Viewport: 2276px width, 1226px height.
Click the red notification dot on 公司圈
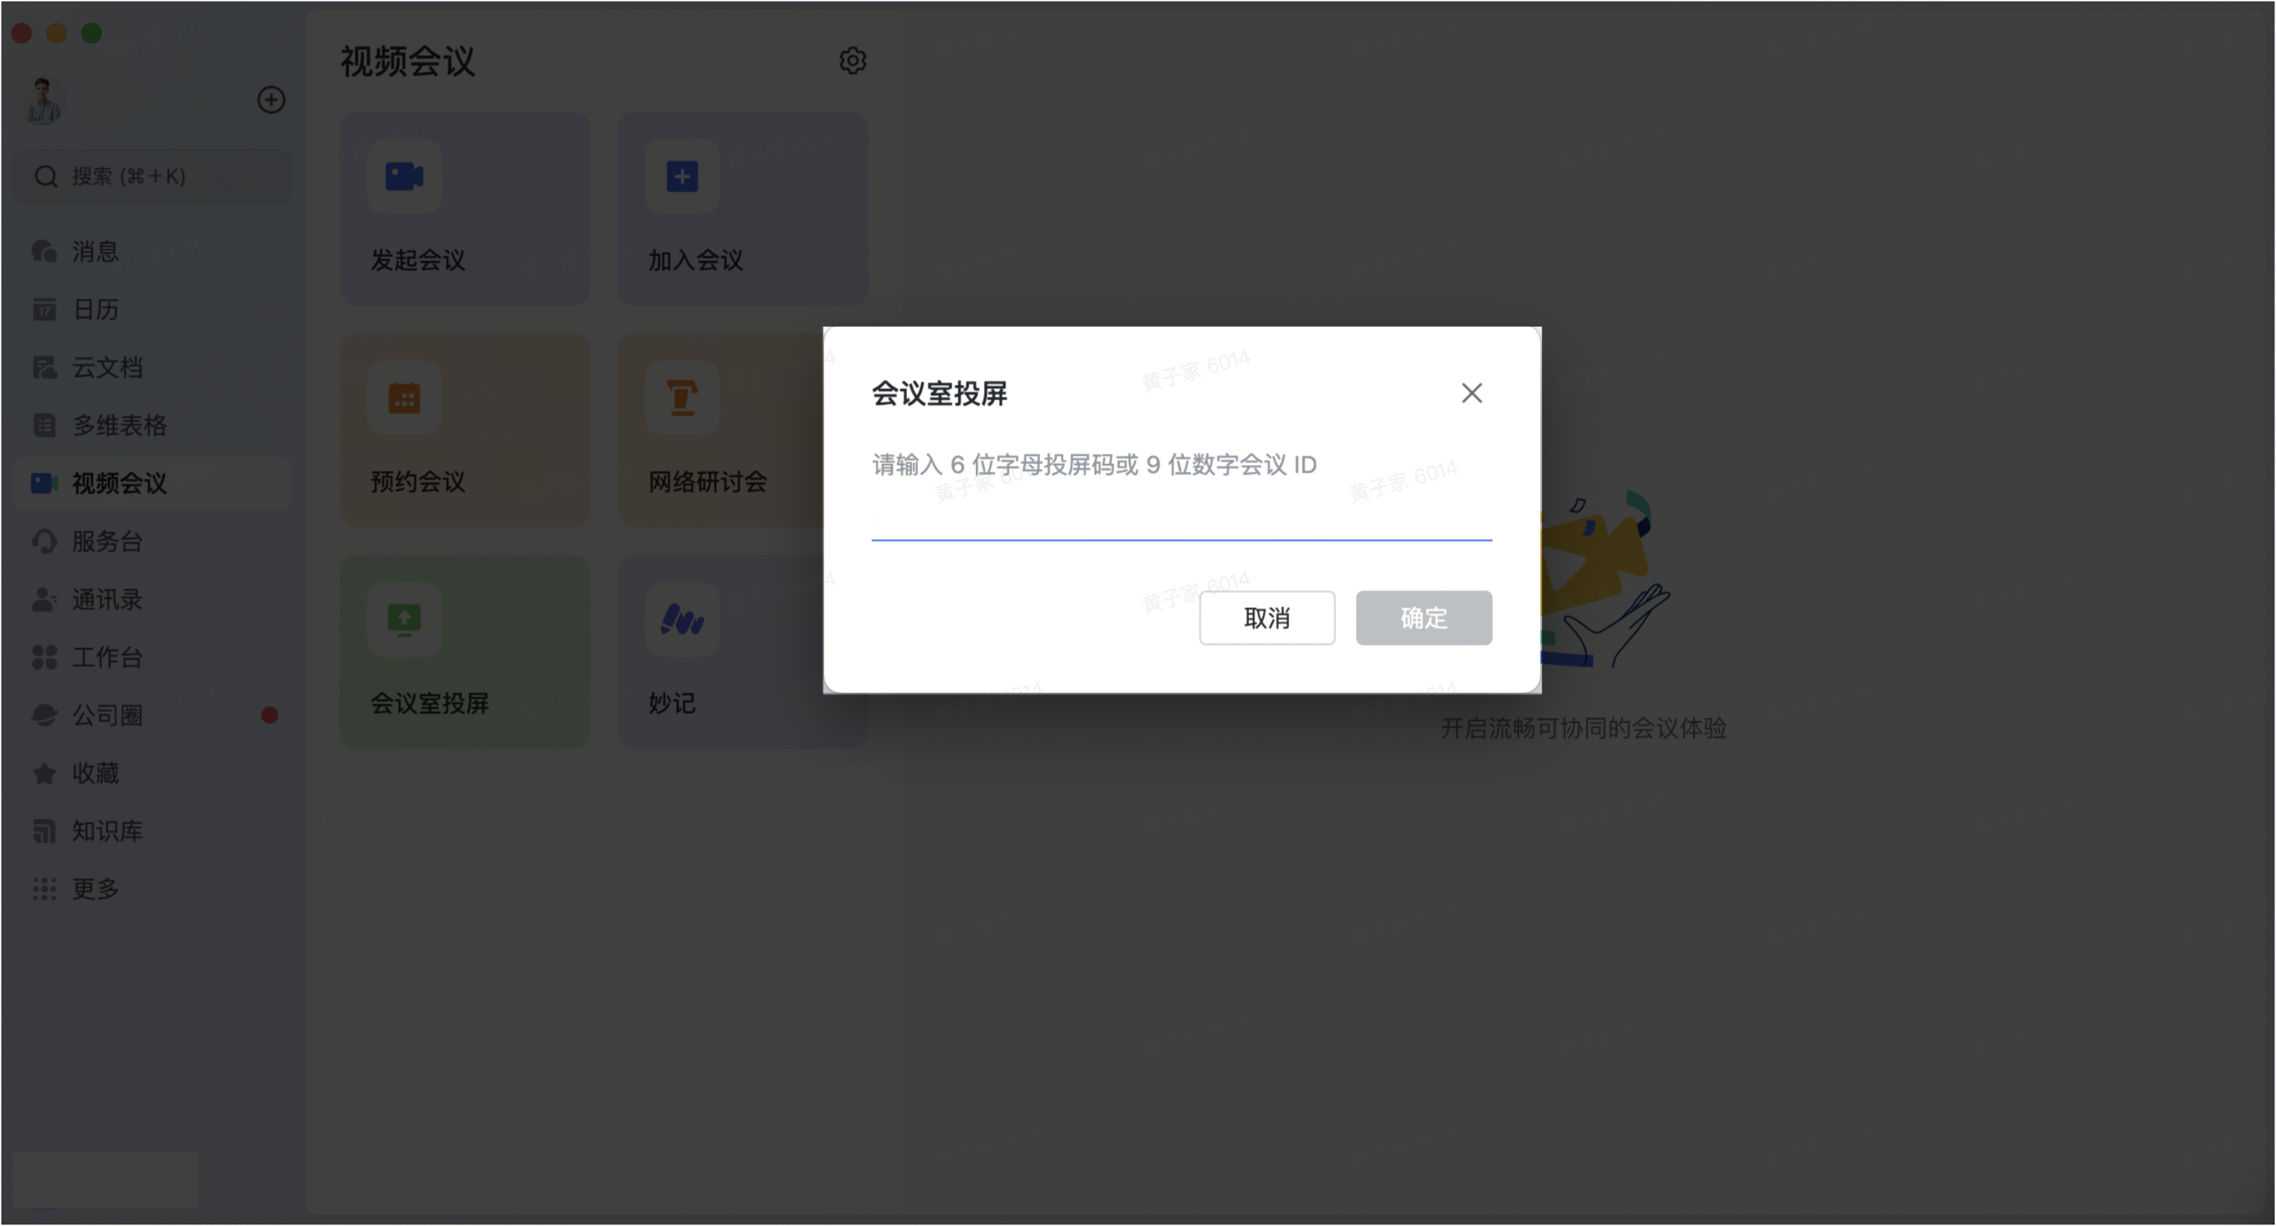coord(269,714)
